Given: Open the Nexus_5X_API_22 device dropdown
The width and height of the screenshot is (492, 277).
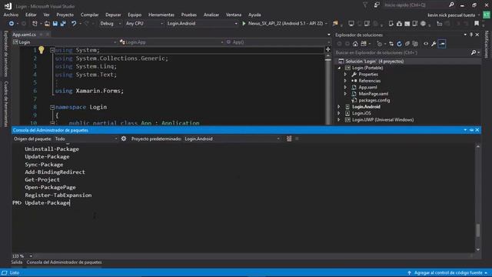Looking at the screenshot, I should coord(326,24).
